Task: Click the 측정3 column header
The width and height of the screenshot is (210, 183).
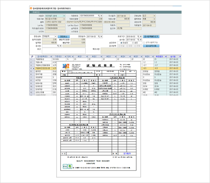Action: tap(109, 57)
